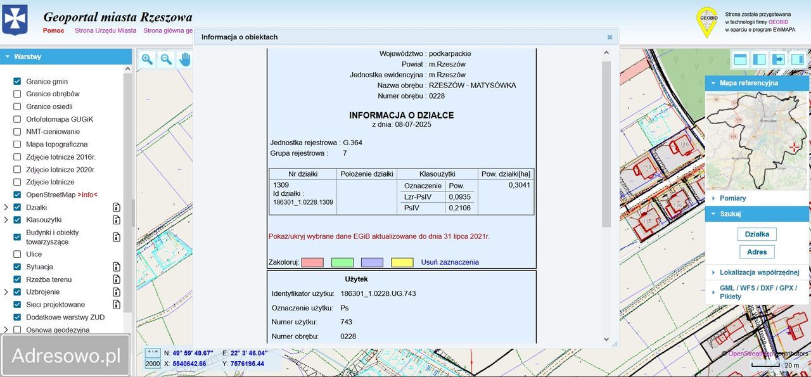Expand the Pomiary panel
This screenshot has width=811, height=377.
732,198
